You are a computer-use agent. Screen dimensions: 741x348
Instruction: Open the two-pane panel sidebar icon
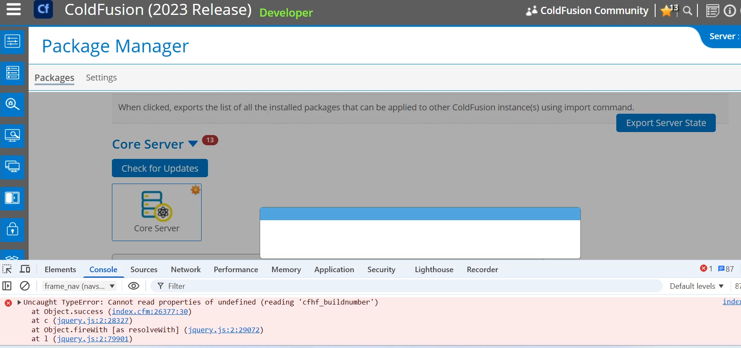click(x=12, y=198)
